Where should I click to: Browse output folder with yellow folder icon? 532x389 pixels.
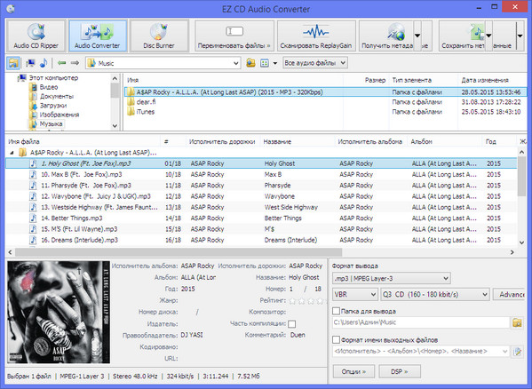[x=517, y=322]
